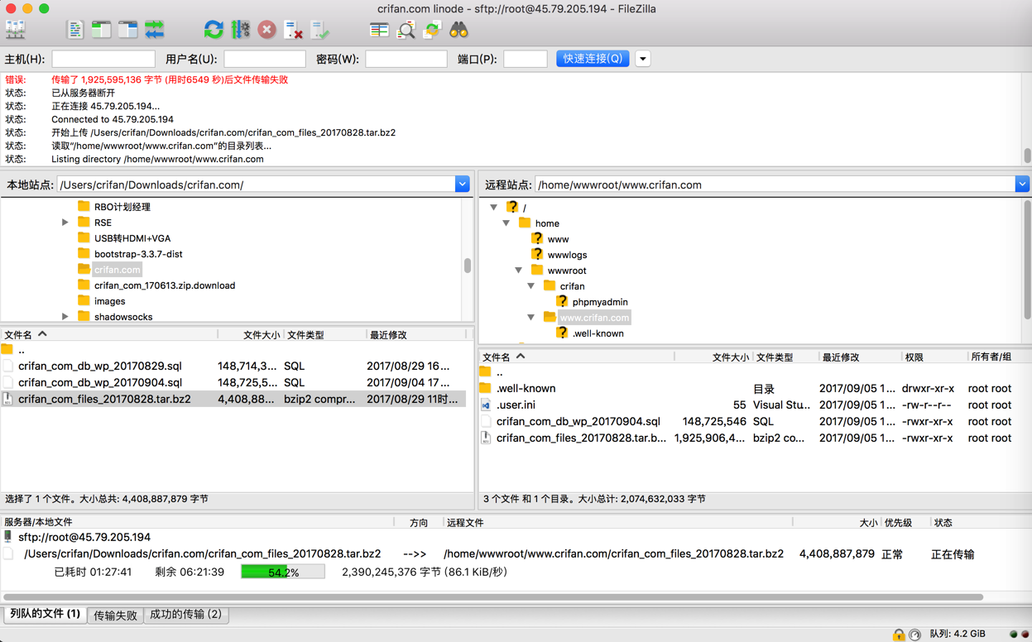
Task: Collapse the www.crifan.com tree node
Action: tap(530, 317)
